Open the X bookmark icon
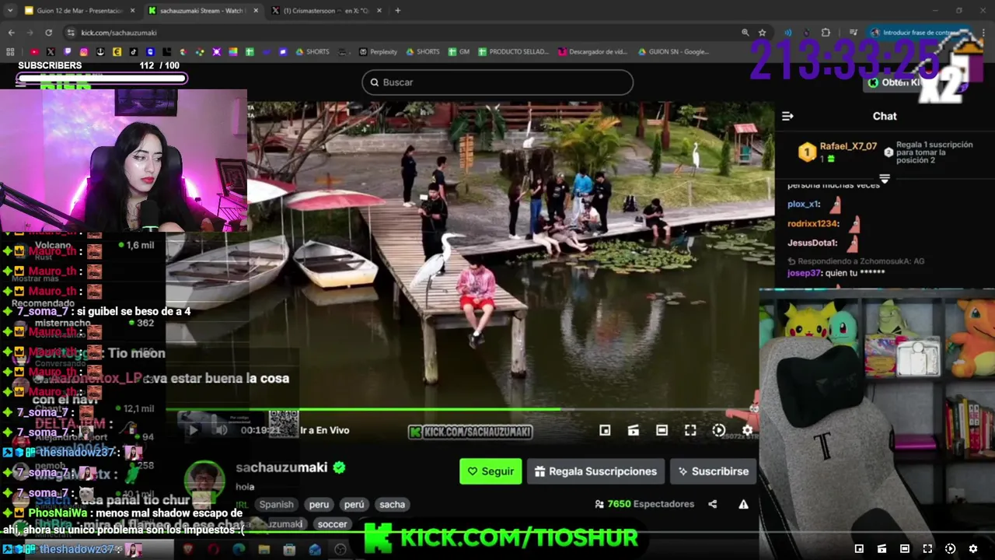995x560 pixels. pos(51,52)
